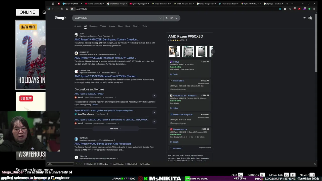Open Overclockers 'Sixteen Core 5.70GHz' result
The width and height of the screenshot is (322, 181).
(x=106, y=76)
